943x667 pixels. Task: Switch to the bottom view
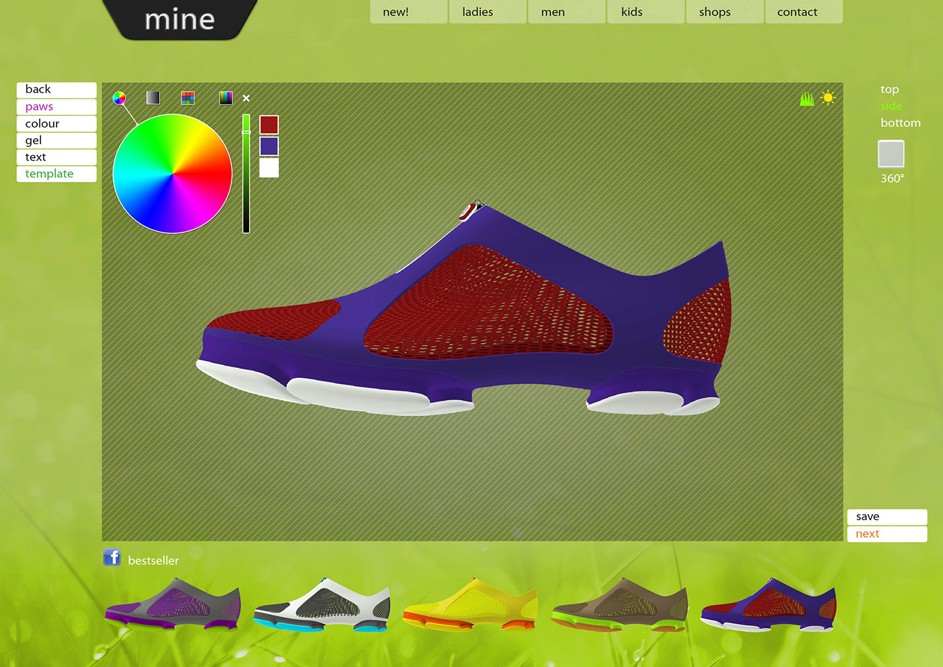[x=900, y=123]
